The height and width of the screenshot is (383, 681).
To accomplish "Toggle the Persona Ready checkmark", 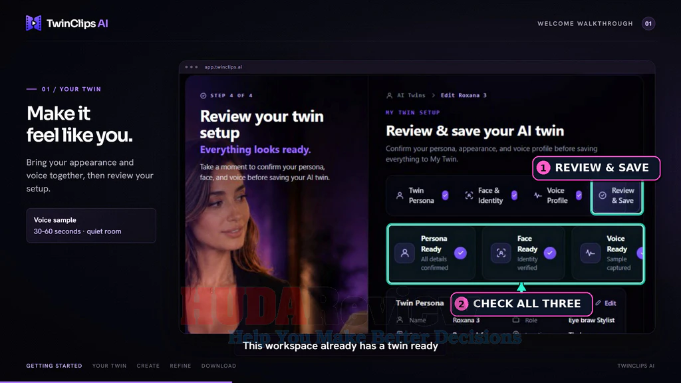I will pos(460,253).
